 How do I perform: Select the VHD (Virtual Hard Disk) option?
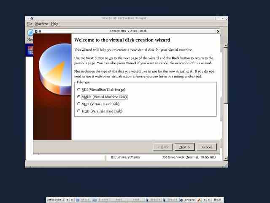[x=98, y=104]
